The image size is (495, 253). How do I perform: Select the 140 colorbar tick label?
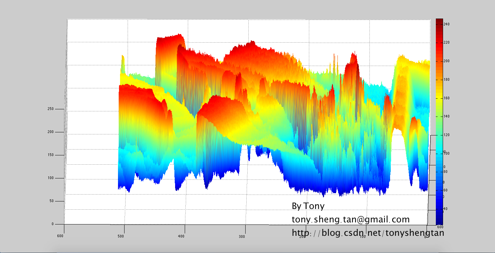point(447,117)
